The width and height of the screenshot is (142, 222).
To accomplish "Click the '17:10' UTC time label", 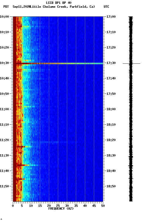I will point(111,32).
